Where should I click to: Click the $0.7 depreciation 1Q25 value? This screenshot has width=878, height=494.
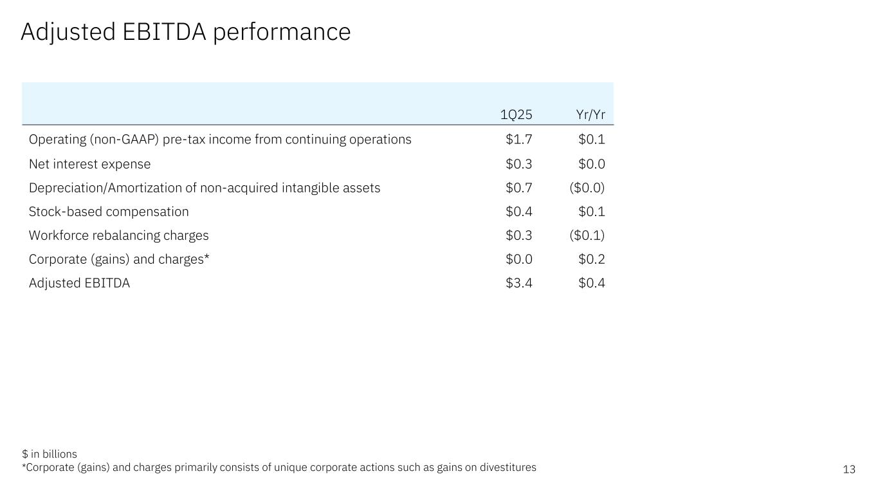click(x=518, y=188)
